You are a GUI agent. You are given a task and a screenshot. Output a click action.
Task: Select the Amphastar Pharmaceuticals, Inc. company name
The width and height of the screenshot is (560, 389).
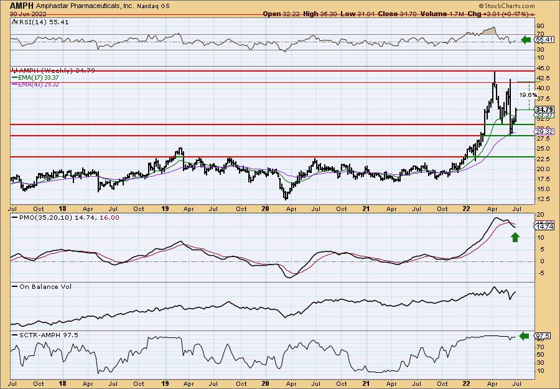85,6
